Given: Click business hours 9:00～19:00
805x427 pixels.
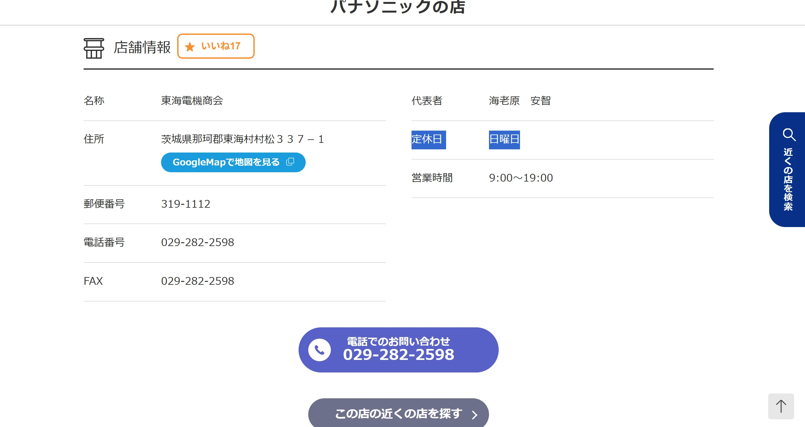Looking at the screenshot, I should pyautogui.click(x=521, y=178).
